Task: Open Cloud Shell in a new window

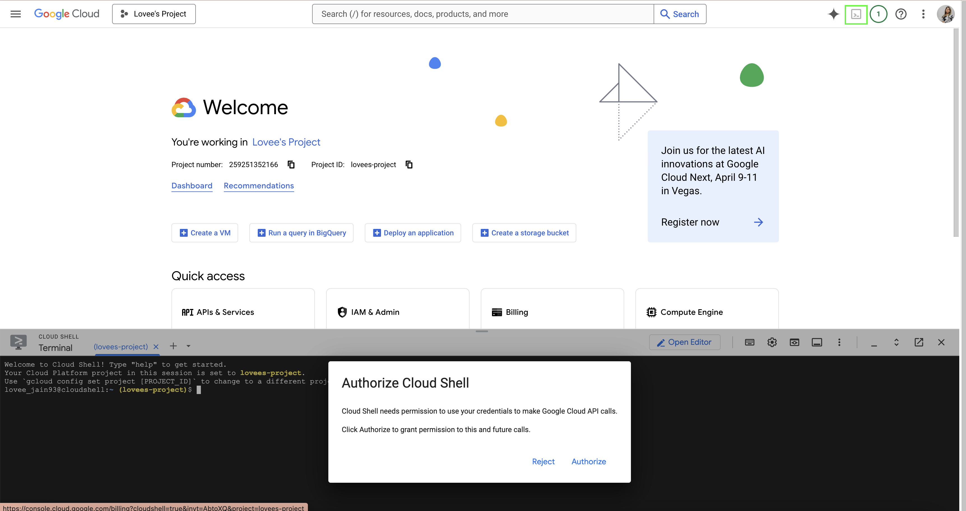Action: click(x=919, y=342)
